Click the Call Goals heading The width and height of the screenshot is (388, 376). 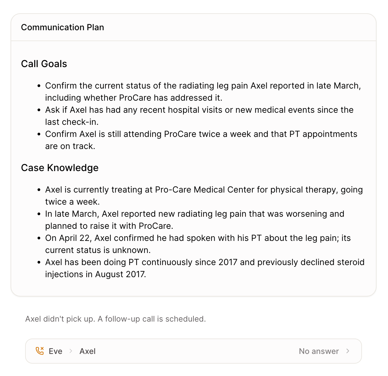tap(44, 64)
